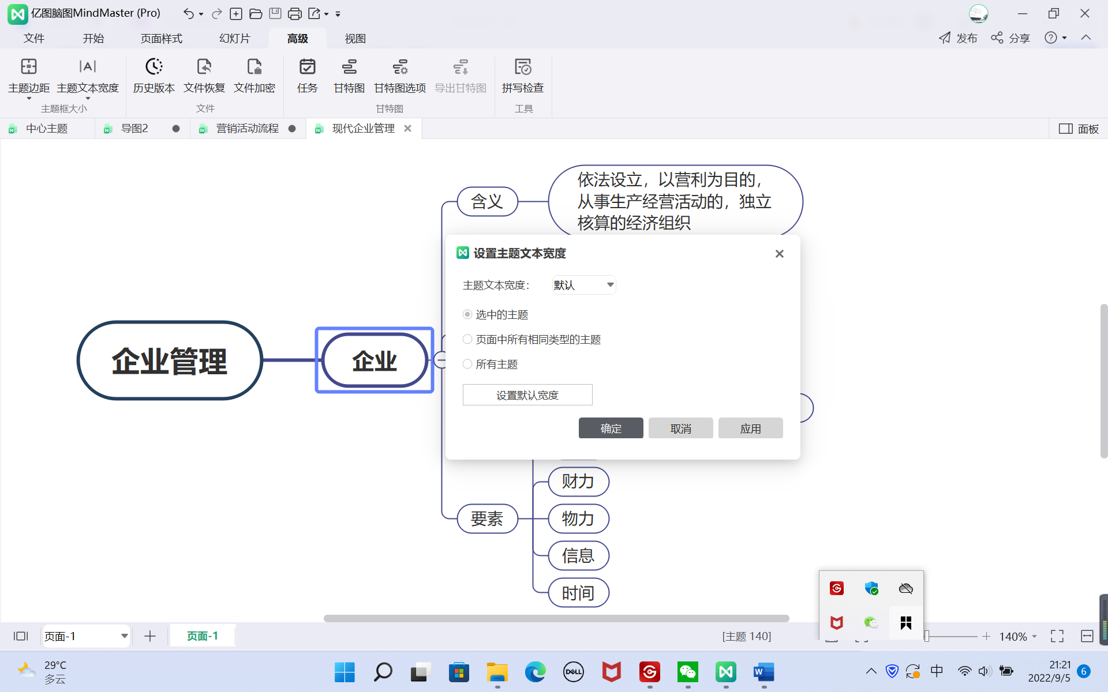The image size is (1108, 692).
Task: Run the Spell Check (拼写检查) tool
Action: 522,67
